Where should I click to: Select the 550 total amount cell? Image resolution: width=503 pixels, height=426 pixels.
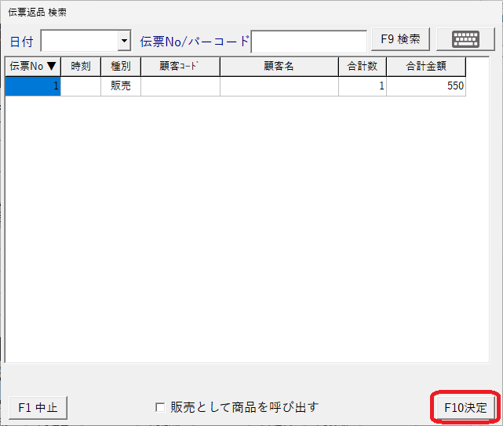coord(426,86)
